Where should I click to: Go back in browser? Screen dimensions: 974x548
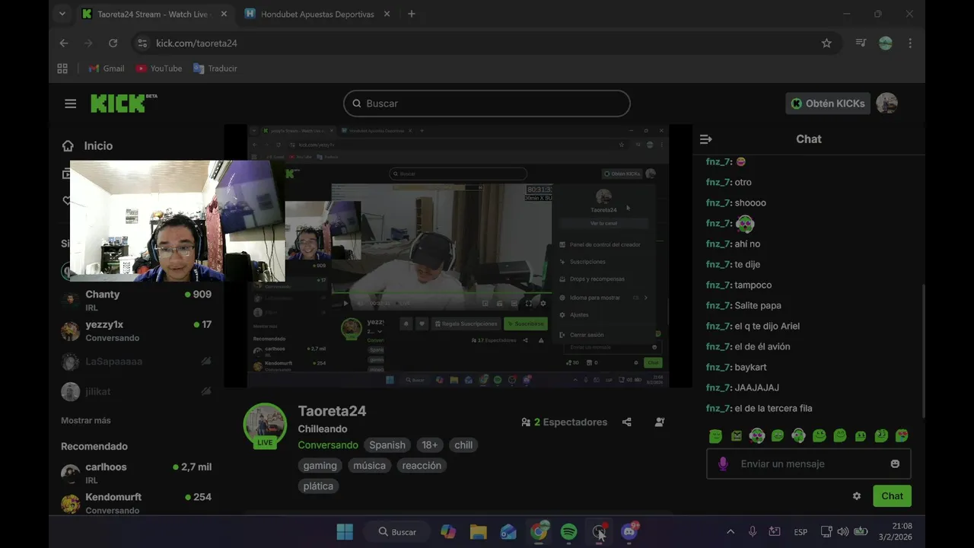[64, 43]
